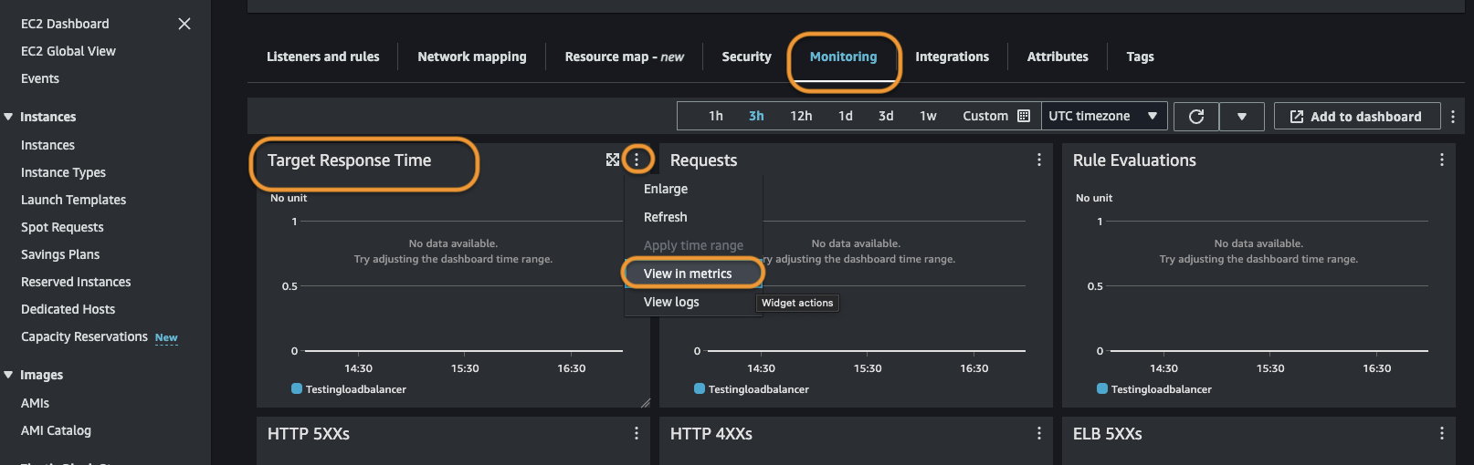Click the Testingloadbalancer legend swatch in Target Response Time
1474x465 pixels.
point(297,388)
